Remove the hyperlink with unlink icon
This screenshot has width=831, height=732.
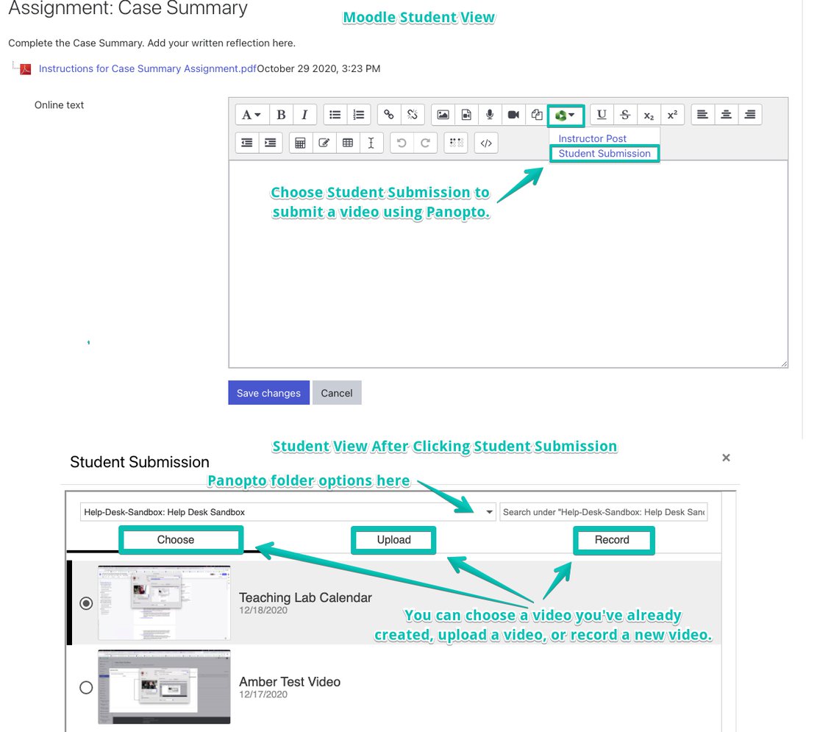(413, 115)
